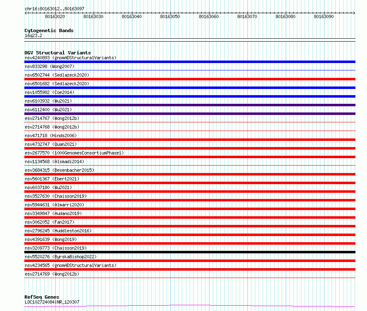Open the nsv4234565 (gnomADStructuralVariants) label
The width and height of the screenshot is (367, 311).
(71, 265)
